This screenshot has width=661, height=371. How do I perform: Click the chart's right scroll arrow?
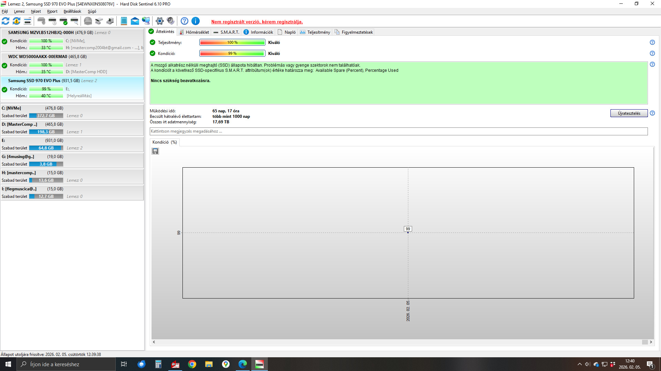pyautogui.click(x=651, y=342)
